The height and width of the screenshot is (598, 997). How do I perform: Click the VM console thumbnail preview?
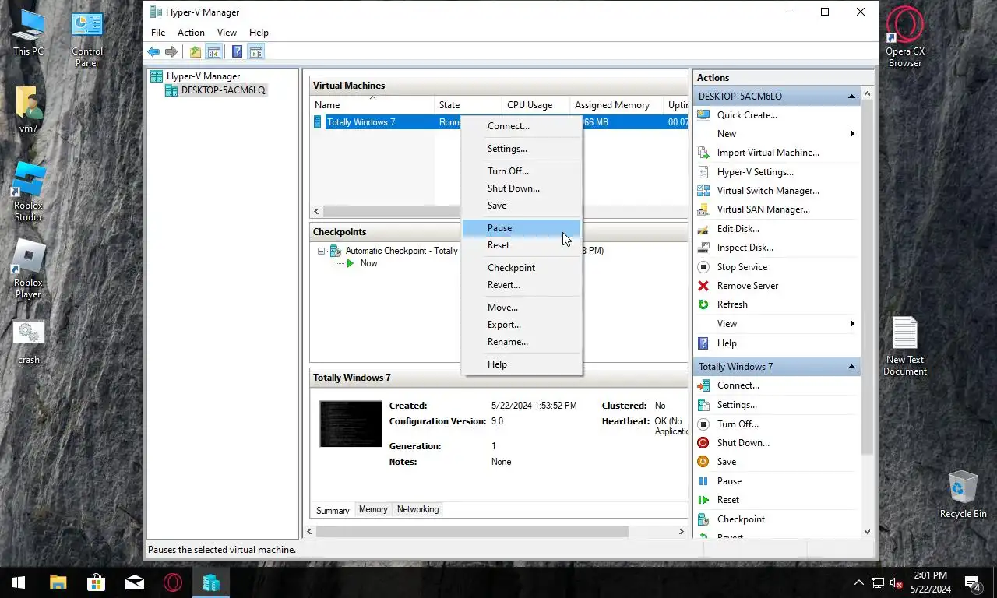(x=351, y=424)
